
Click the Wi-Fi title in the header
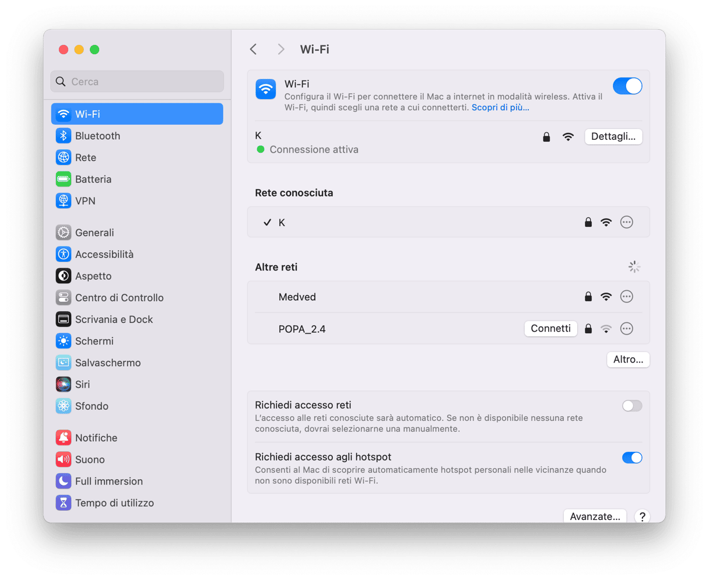pyautogui.click(x=315, y=50)
